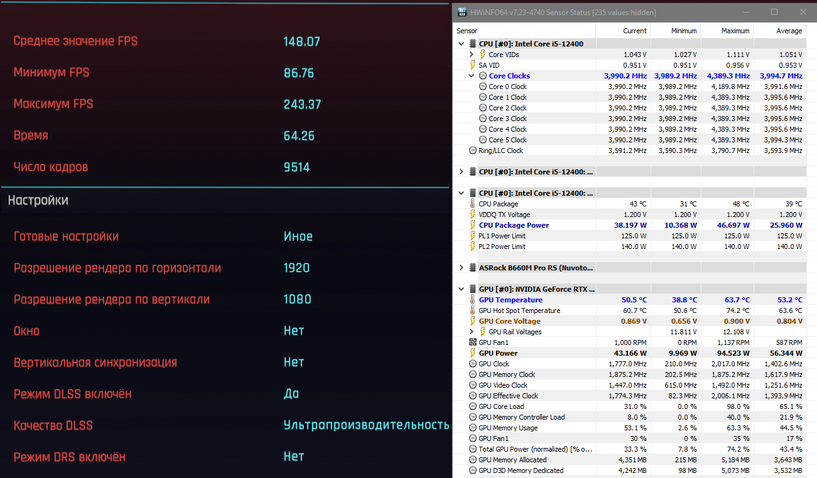Select the GPU Effective Clock row
817x478 pixels.
[x=630, y=396]
